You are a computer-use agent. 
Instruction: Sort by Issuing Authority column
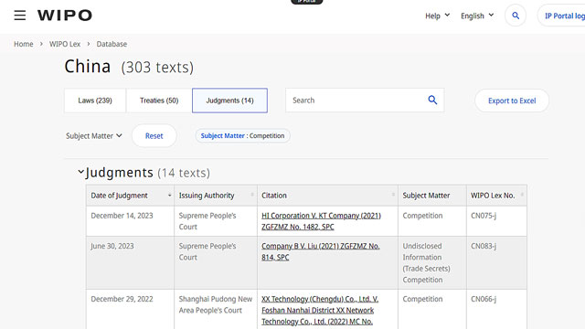pos(216,196)
